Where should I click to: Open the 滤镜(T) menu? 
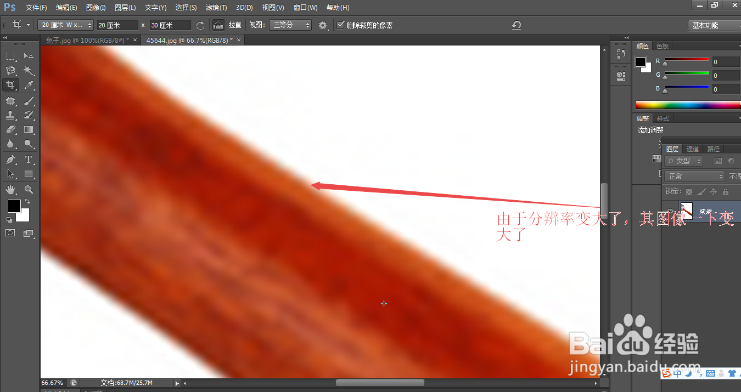(216, 8)
